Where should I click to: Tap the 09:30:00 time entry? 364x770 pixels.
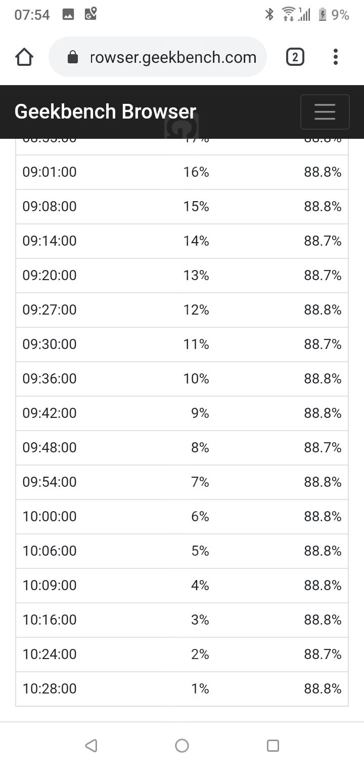point(50,344)
